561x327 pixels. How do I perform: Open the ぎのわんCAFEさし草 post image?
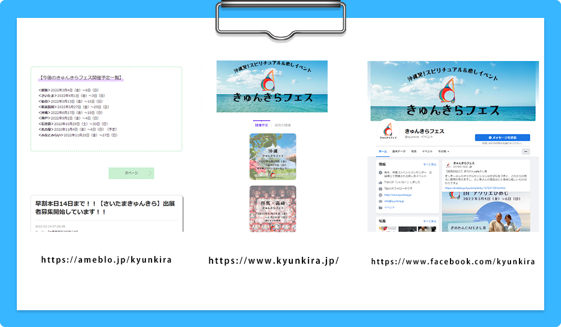(486, 212)
